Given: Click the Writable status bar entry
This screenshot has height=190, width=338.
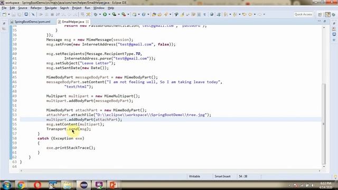Looking at the screenshot, I should pyautogui.click(x=194, y=176).
